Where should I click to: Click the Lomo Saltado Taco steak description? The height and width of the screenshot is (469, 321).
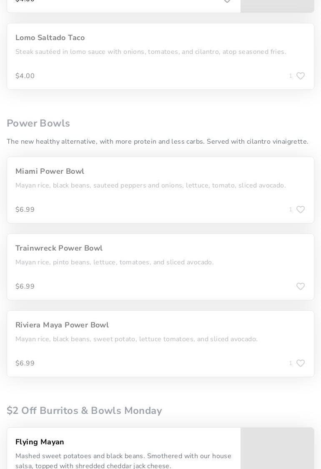click(150, 52)
